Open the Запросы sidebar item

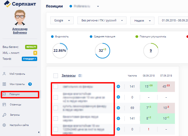(x=15, y=115)
